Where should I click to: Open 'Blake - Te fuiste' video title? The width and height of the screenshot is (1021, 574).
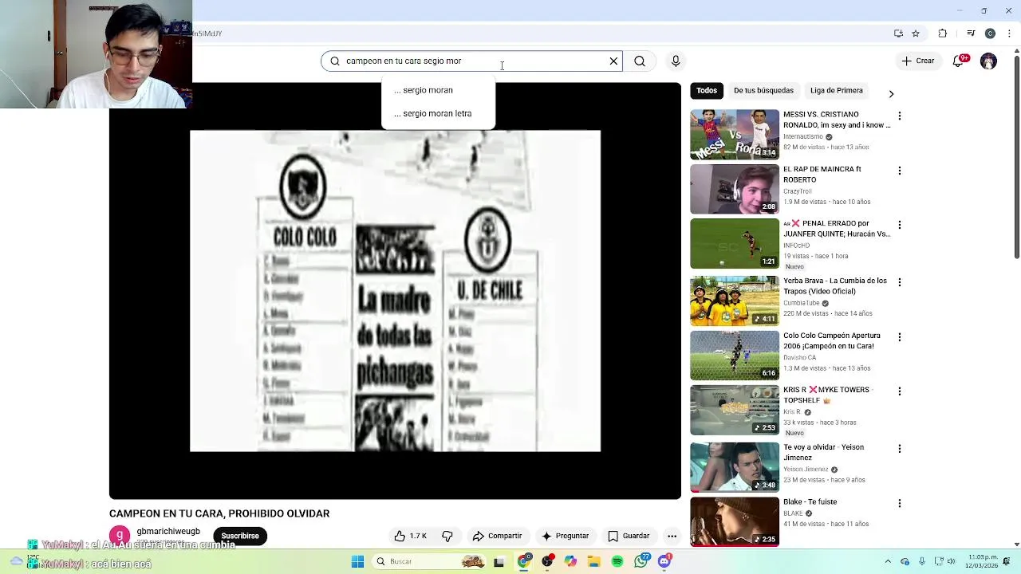(810, 502)
